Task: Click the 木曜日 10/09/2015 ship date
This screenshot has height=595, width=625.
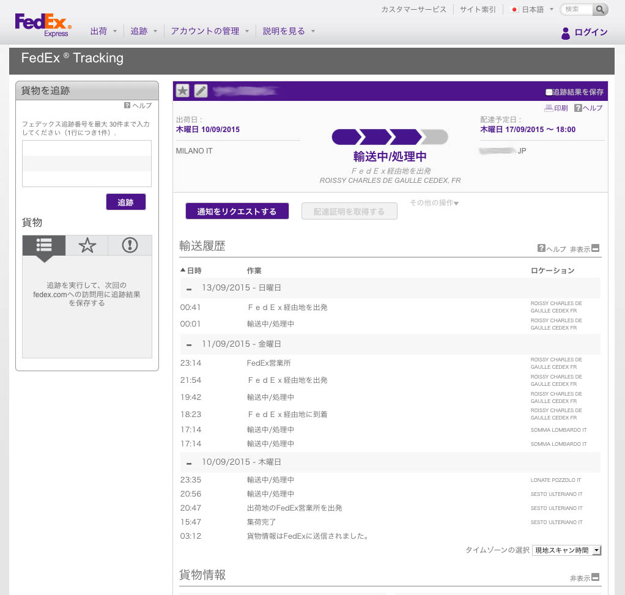Action: pos(208,130)
